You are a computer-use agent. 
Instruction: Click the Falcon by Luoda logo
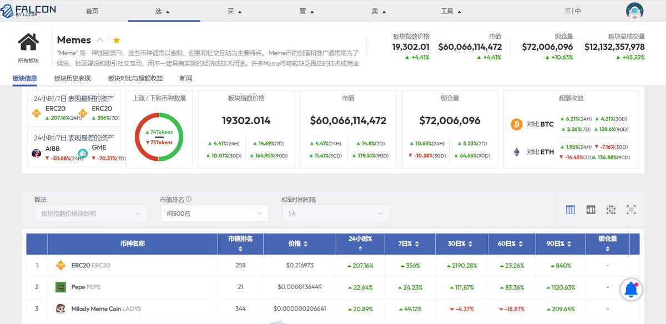pyautogui.click(x=28, y=11)
